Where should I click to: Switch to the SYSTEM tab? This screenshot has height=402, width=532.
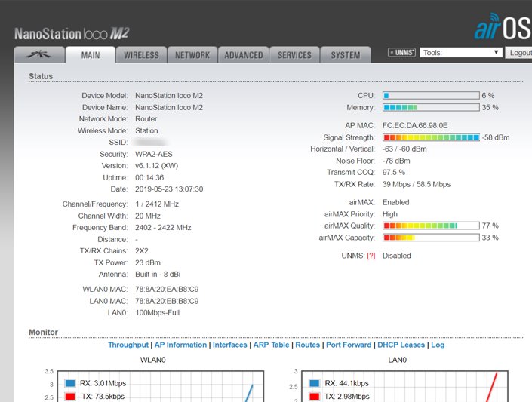pyautogui.click(x=346, y=55)
